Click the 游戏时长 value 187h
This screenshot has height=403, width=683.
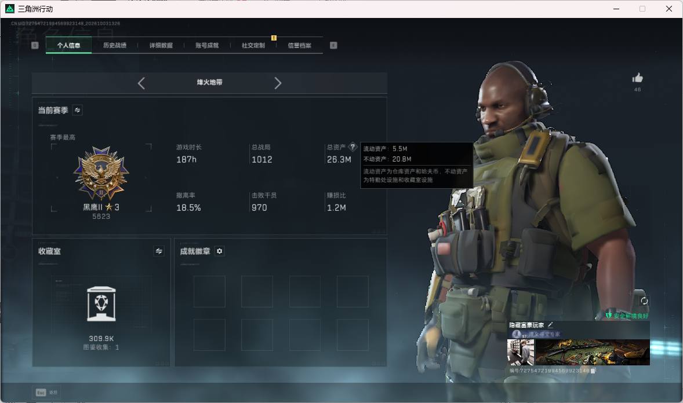[x=187, y=160]
